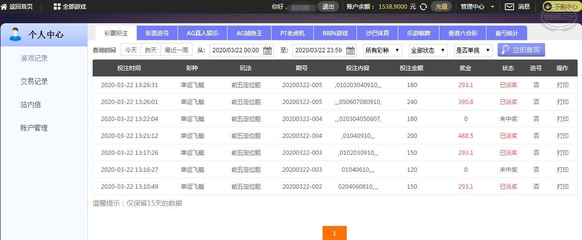582x240 pixels.
Task: Click the 投注时间 column header
Action: click(129, 68)
